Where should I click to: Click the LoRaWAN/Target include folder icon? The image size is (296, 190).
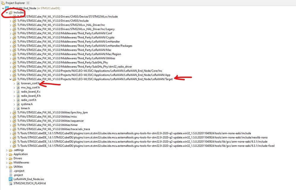point(14,79)
